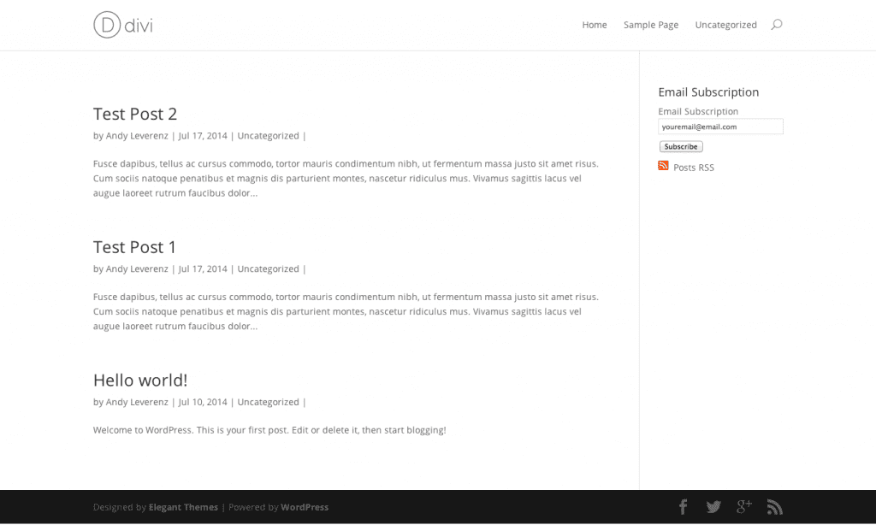Image resolution: width=876 pixels, height=525 pixels.
Task: Open the Test Post 1 title
Action: click(x=135, y=247)
